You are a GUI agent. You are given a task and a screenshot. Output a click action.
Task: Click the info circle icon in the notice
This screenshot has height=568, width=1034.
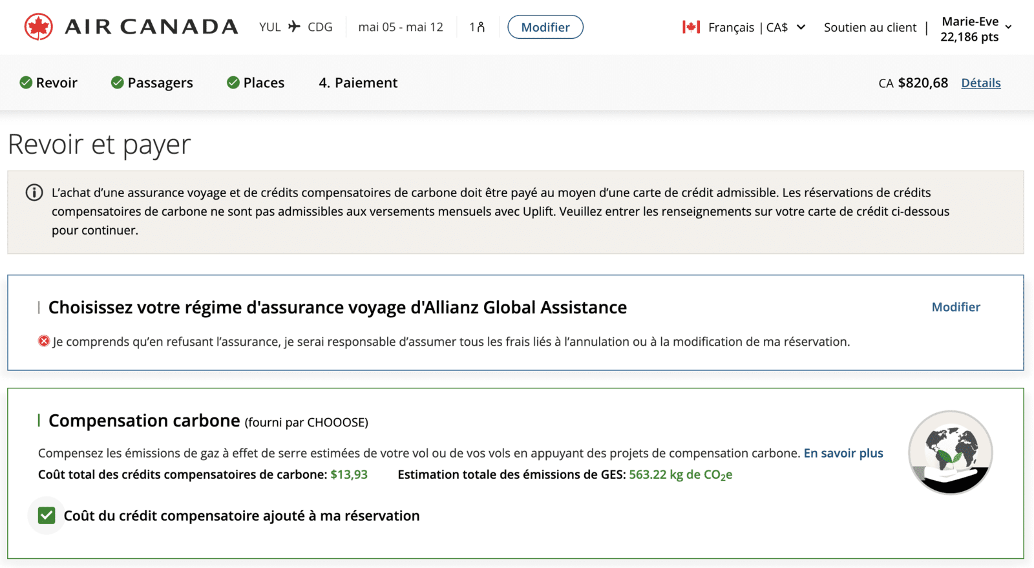(x=34, y=193)
